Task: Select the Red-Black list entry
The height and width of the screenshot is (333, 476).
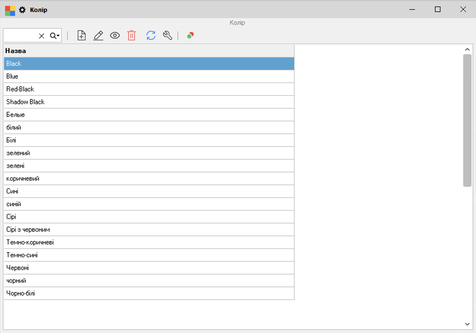Action: pos(149,89)
